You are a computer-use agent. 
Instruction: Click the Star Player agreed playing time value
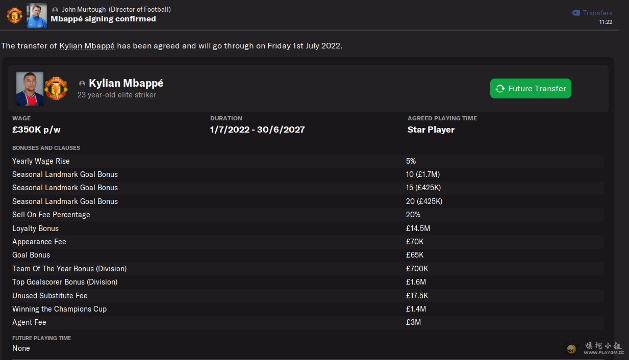[x=431, y=130]
